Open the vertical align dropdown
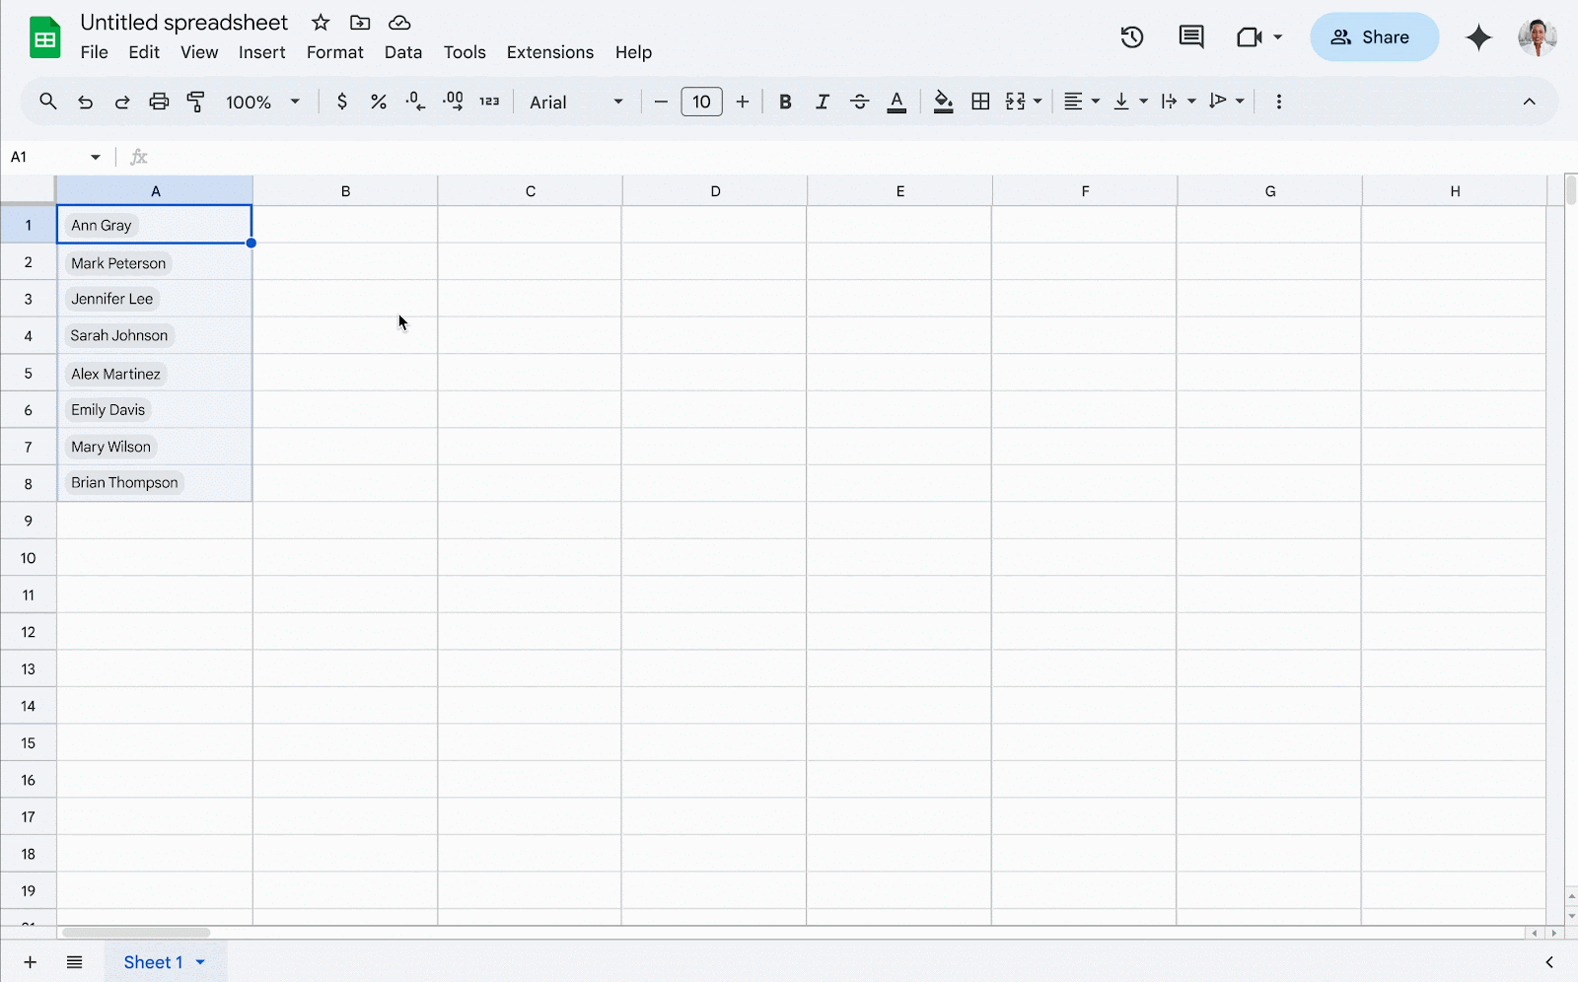 (1130, 102)
